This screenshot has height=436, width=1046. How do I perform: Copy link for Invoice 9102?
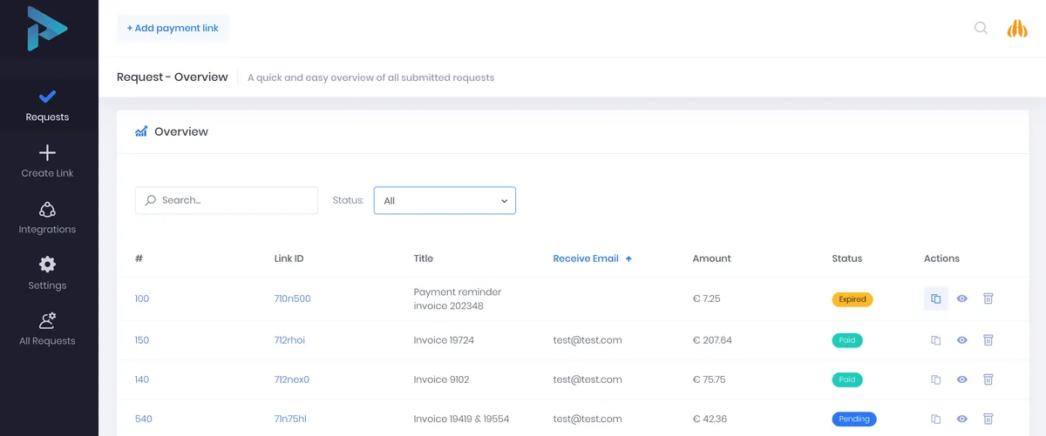click(x=935, y=379)
